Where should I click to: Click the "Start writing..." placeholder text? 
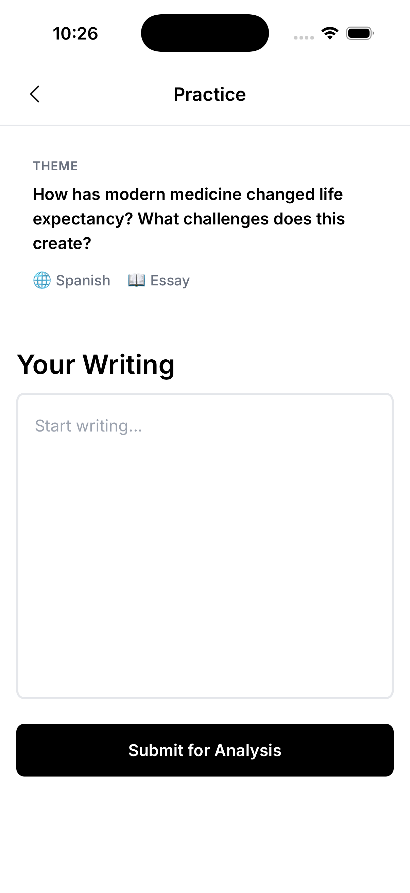tap(89, 426)
